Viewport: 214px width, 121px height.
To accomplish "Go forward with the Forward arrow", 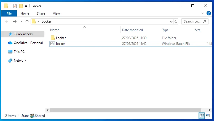I will pyautogui.click(x=15, y=21).
